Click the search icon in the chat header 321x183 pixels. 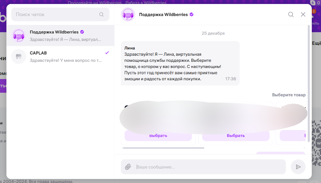pos(291,14)
